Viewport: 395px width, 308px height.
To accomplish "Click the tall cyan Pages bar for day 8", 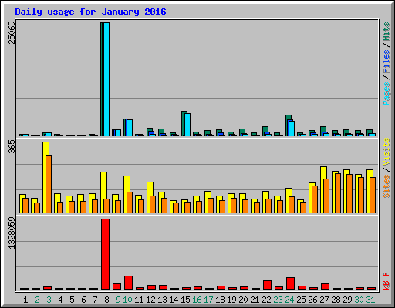I will pos(106,79).
